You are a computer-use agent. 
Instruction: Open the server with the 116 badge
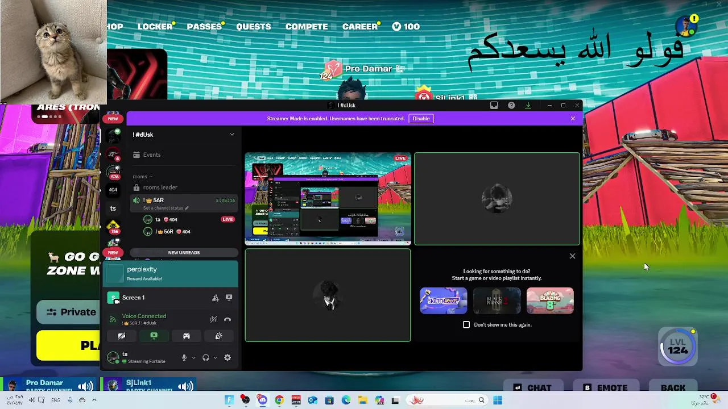(113, 227)
